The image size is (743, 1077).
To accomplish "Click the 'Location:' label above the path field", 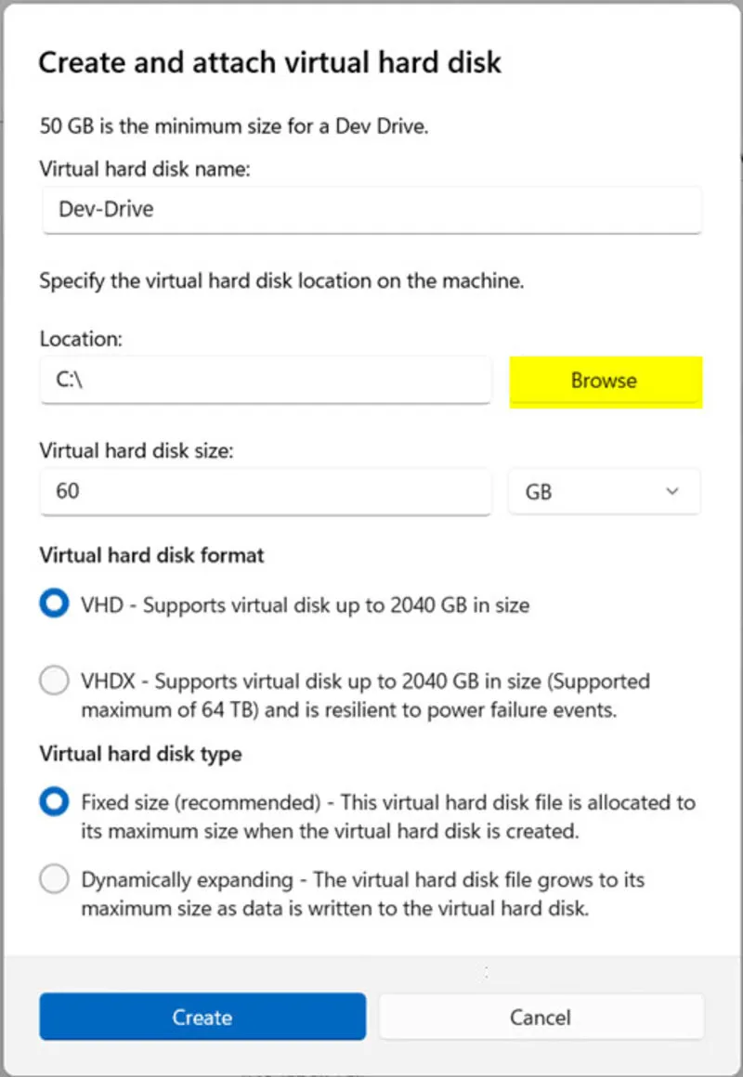I will 81,339.
